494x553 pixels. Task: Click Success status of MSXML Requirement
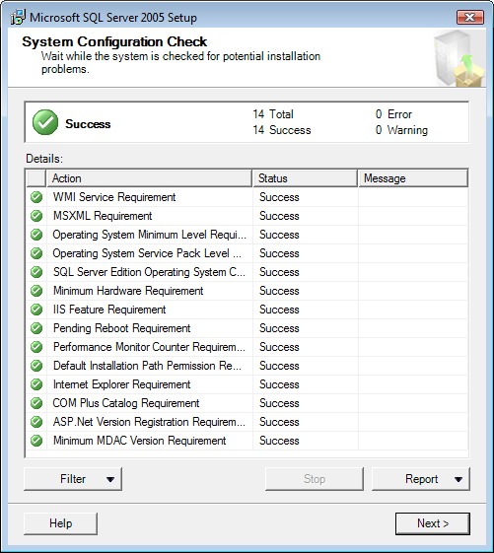coord(279,216)
